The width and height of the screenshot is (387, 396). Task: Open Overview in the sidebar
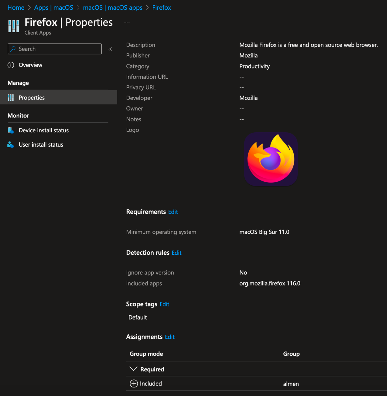point(30,65)
